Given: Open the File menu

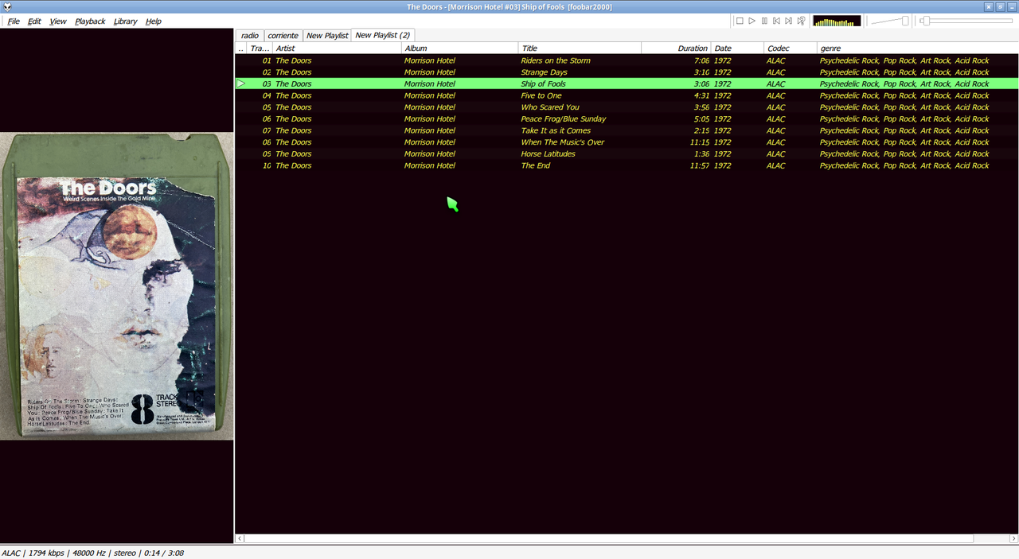Looking at the screenshot, I should click(14, 21).
